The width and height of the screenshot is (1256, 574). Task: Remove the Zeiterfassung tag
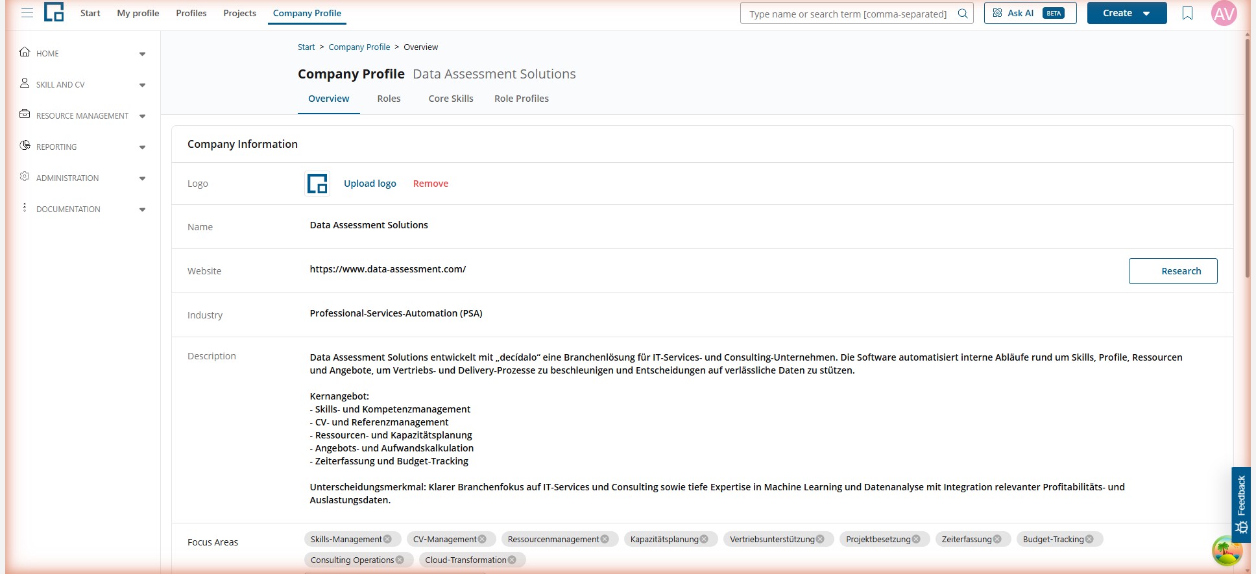click(997, 539)
